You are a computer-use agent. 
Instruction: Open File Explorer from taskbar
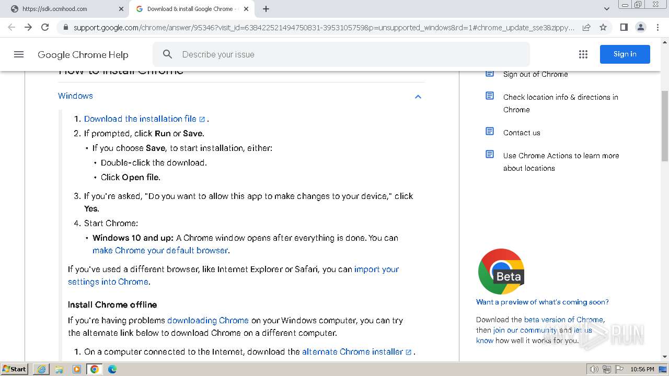point(59,369)
